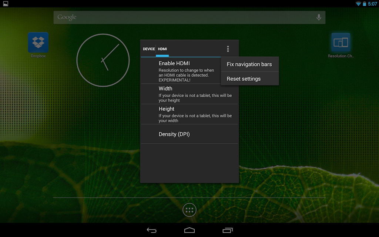Select Fix navigation bars menu entry
379x237 pixels.
pyautogui.click(x=250, y=64)
